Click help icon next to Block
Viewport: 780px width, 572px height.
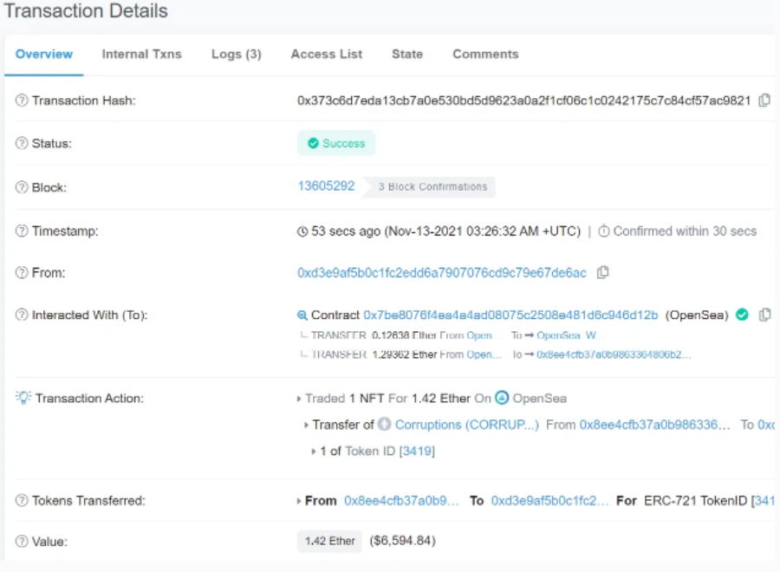coord(22,187)
